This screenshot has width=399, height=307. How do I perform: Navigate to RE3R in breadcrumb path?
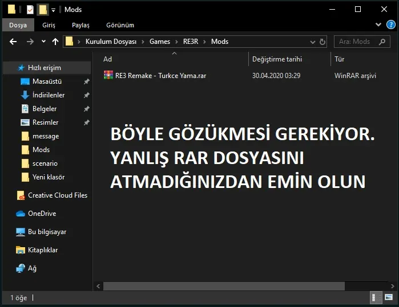coord(191,42)
